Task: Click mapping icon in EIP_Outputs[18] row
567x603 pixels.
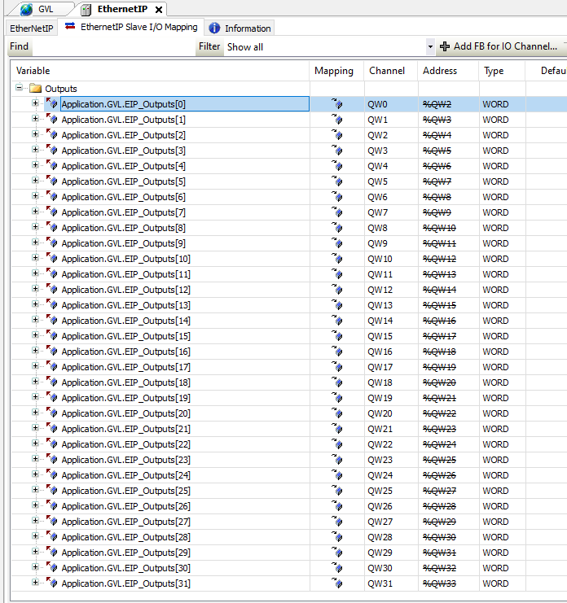Action: (x=337, y=382)
